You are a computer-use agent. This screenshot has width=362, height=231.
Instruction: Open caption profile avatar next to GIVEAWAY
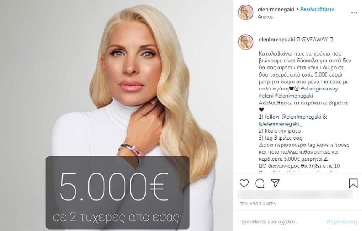tap(246, 42)
